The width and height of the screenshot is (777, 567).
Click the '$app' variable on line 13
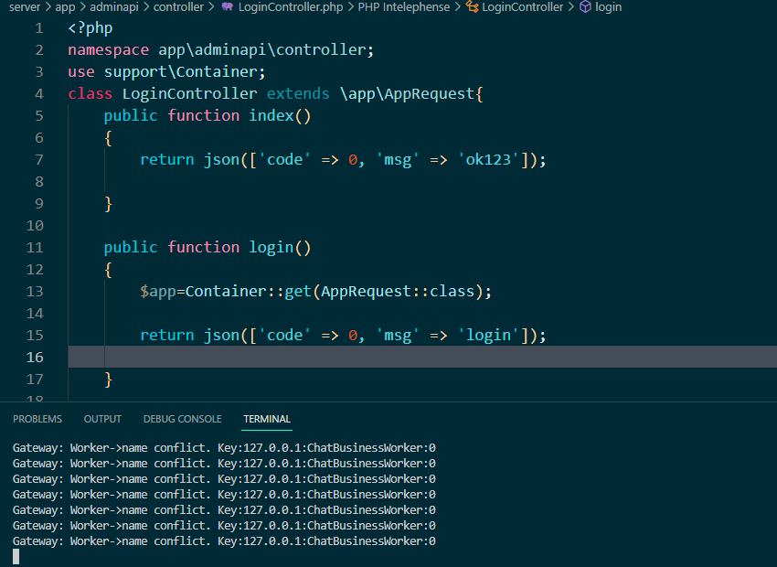pyautogui.click(x=158, y=292)
